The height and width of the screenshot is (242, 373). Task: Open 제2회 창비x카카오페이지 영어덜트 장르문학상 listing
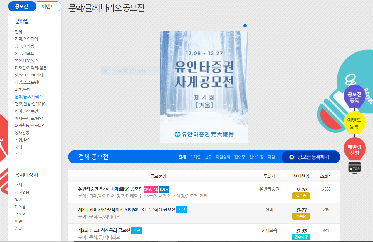point(127,210)
